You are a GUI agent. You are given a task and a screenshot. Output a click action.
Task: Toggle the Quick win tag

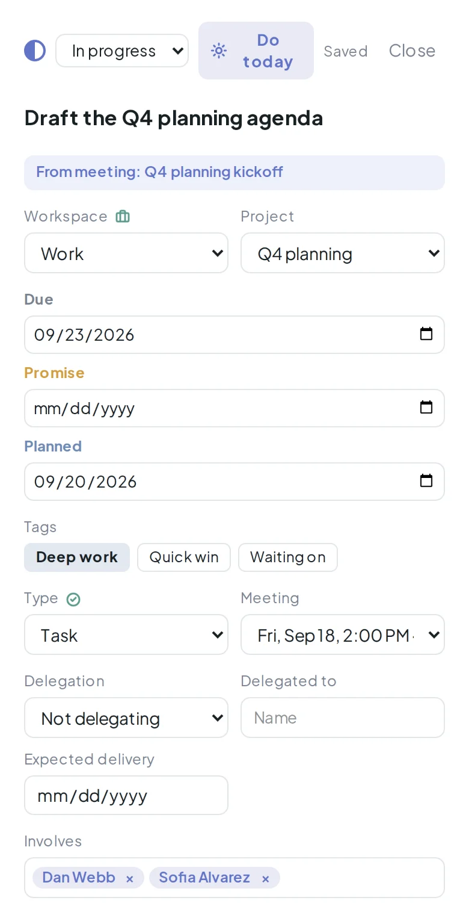184,557
